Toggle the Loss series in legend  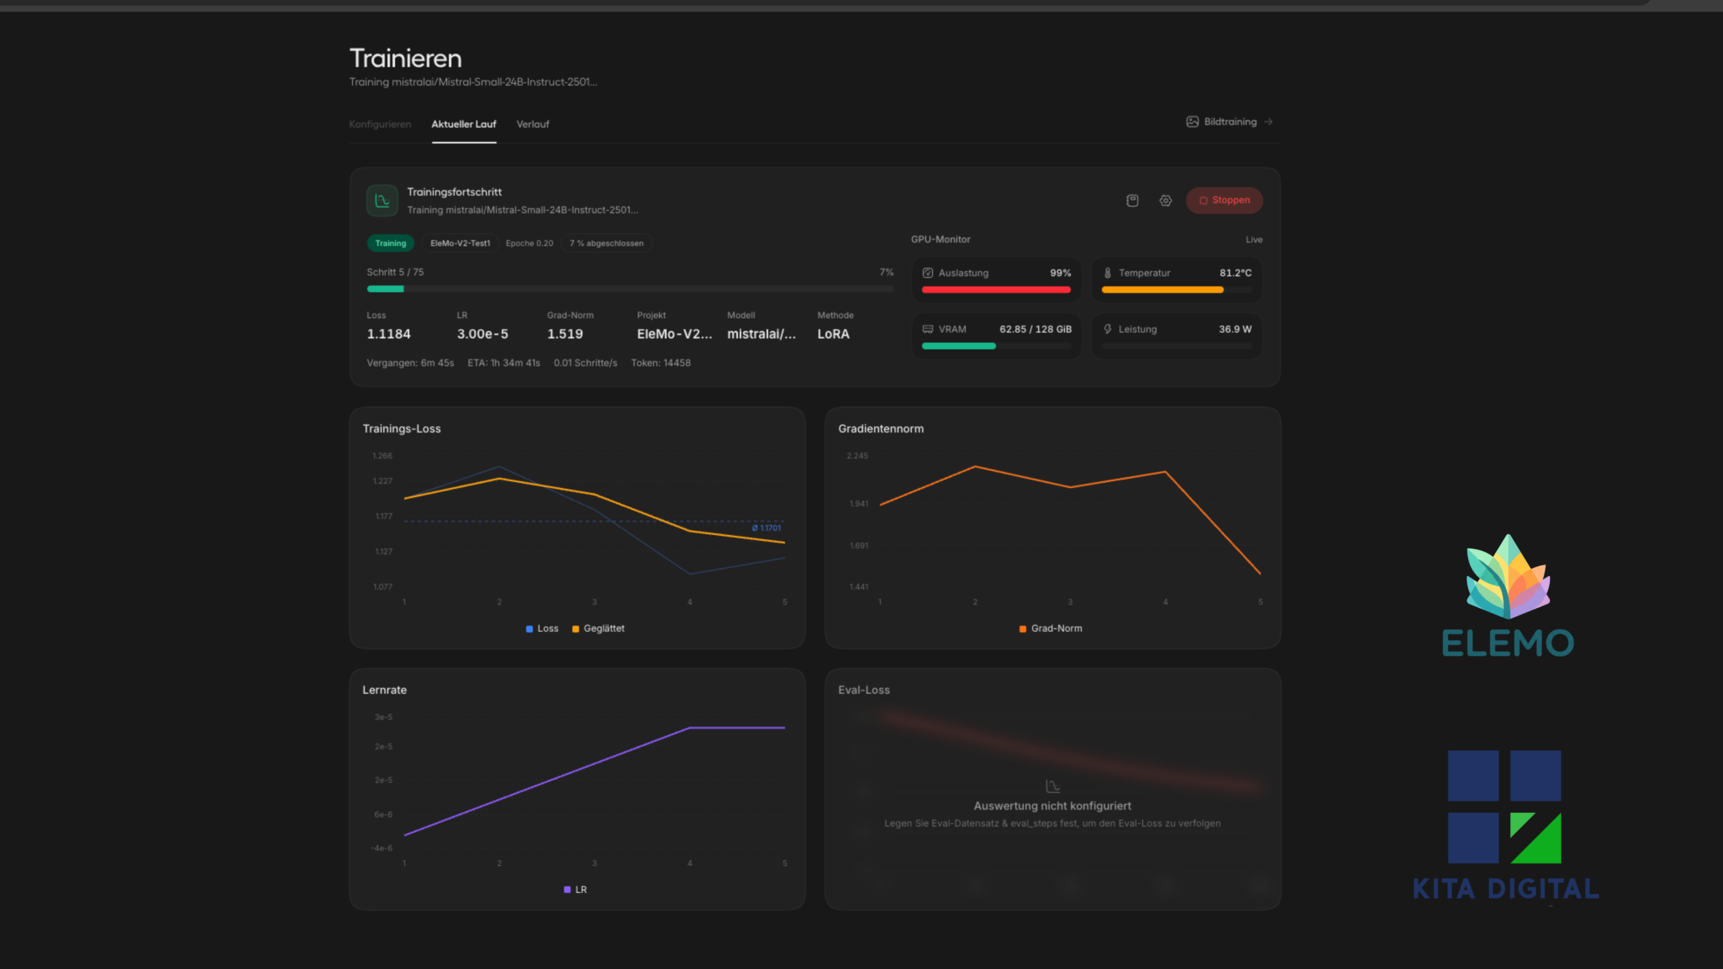point(542,629)
